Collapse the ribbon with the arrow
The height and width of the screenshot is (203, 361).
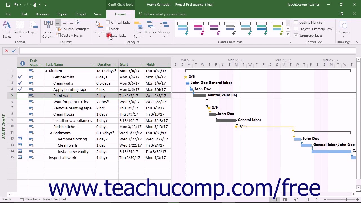click(x=357, y=42)
